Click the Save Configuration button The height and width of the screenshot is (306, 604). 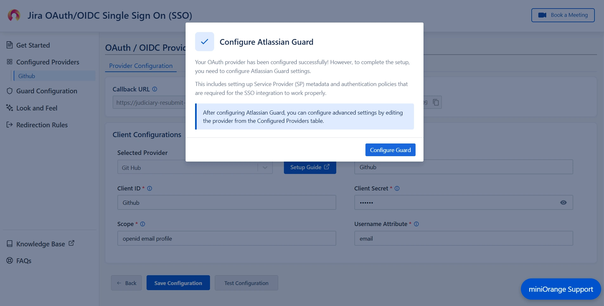tap(178, 283)
